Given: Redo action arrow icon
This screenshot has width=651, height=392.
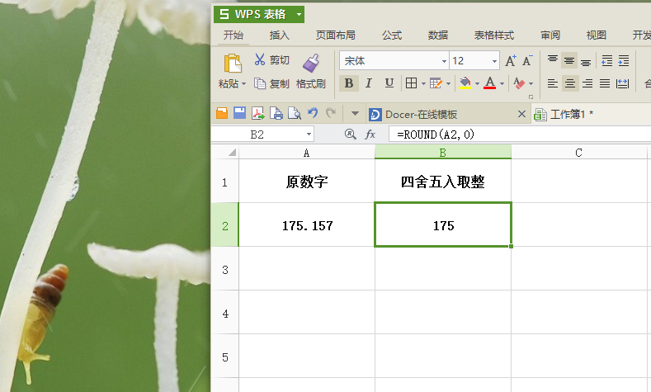Looking at the screenshot, I should (331, 112).
